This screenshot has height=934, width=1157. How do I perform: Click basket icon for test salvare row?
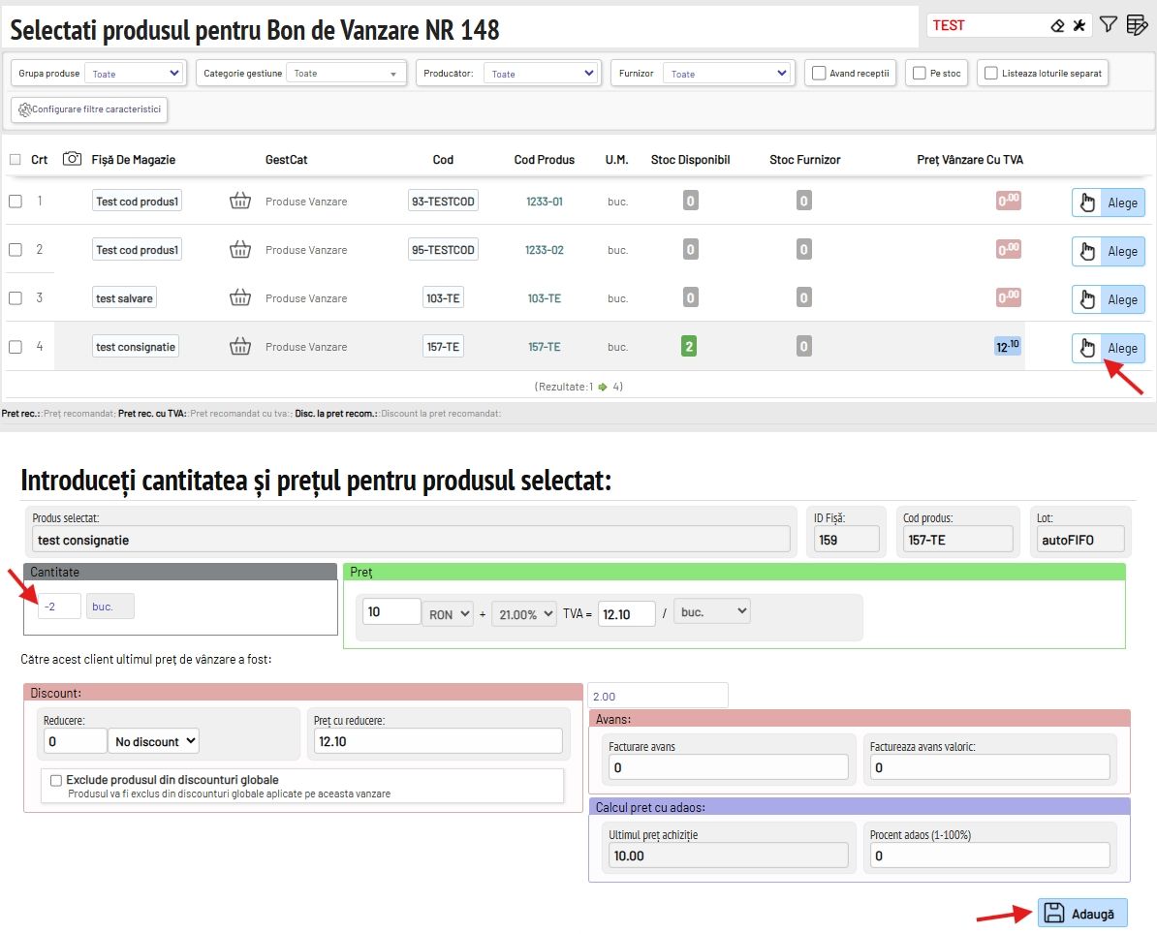pyautogui.click(x=239, y=298)
